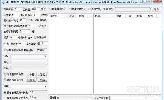This screenshot has height=100, width=164.
Task: Edit 每个用户下载 field showing 10
Action: click(23, 21)
